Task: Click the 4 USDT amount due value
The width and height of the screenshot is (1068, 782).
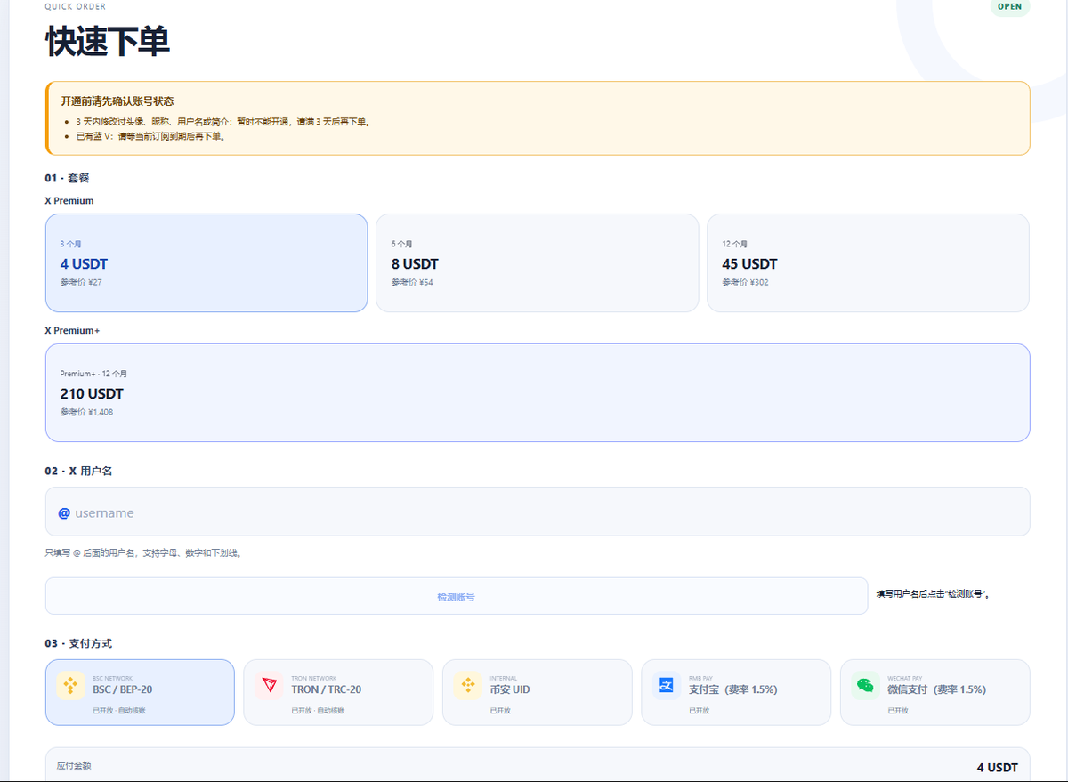Action: [998, 767]
